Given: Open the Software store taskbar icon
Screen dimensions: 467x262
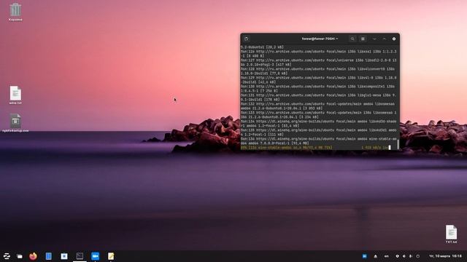Looking at the screenshot, I should click(64, 256).
